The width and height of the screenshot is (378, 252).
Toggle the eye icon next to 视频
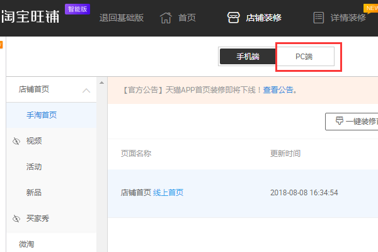click(x=16, y=141)
